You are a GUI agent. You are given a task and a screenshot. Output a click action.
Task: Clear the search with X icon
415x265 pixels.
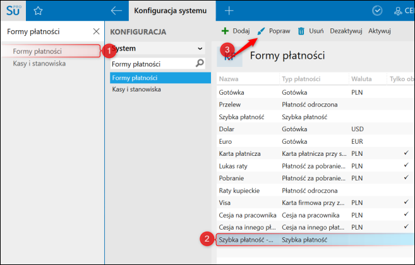pyautogui.click(x=96, y=31)
